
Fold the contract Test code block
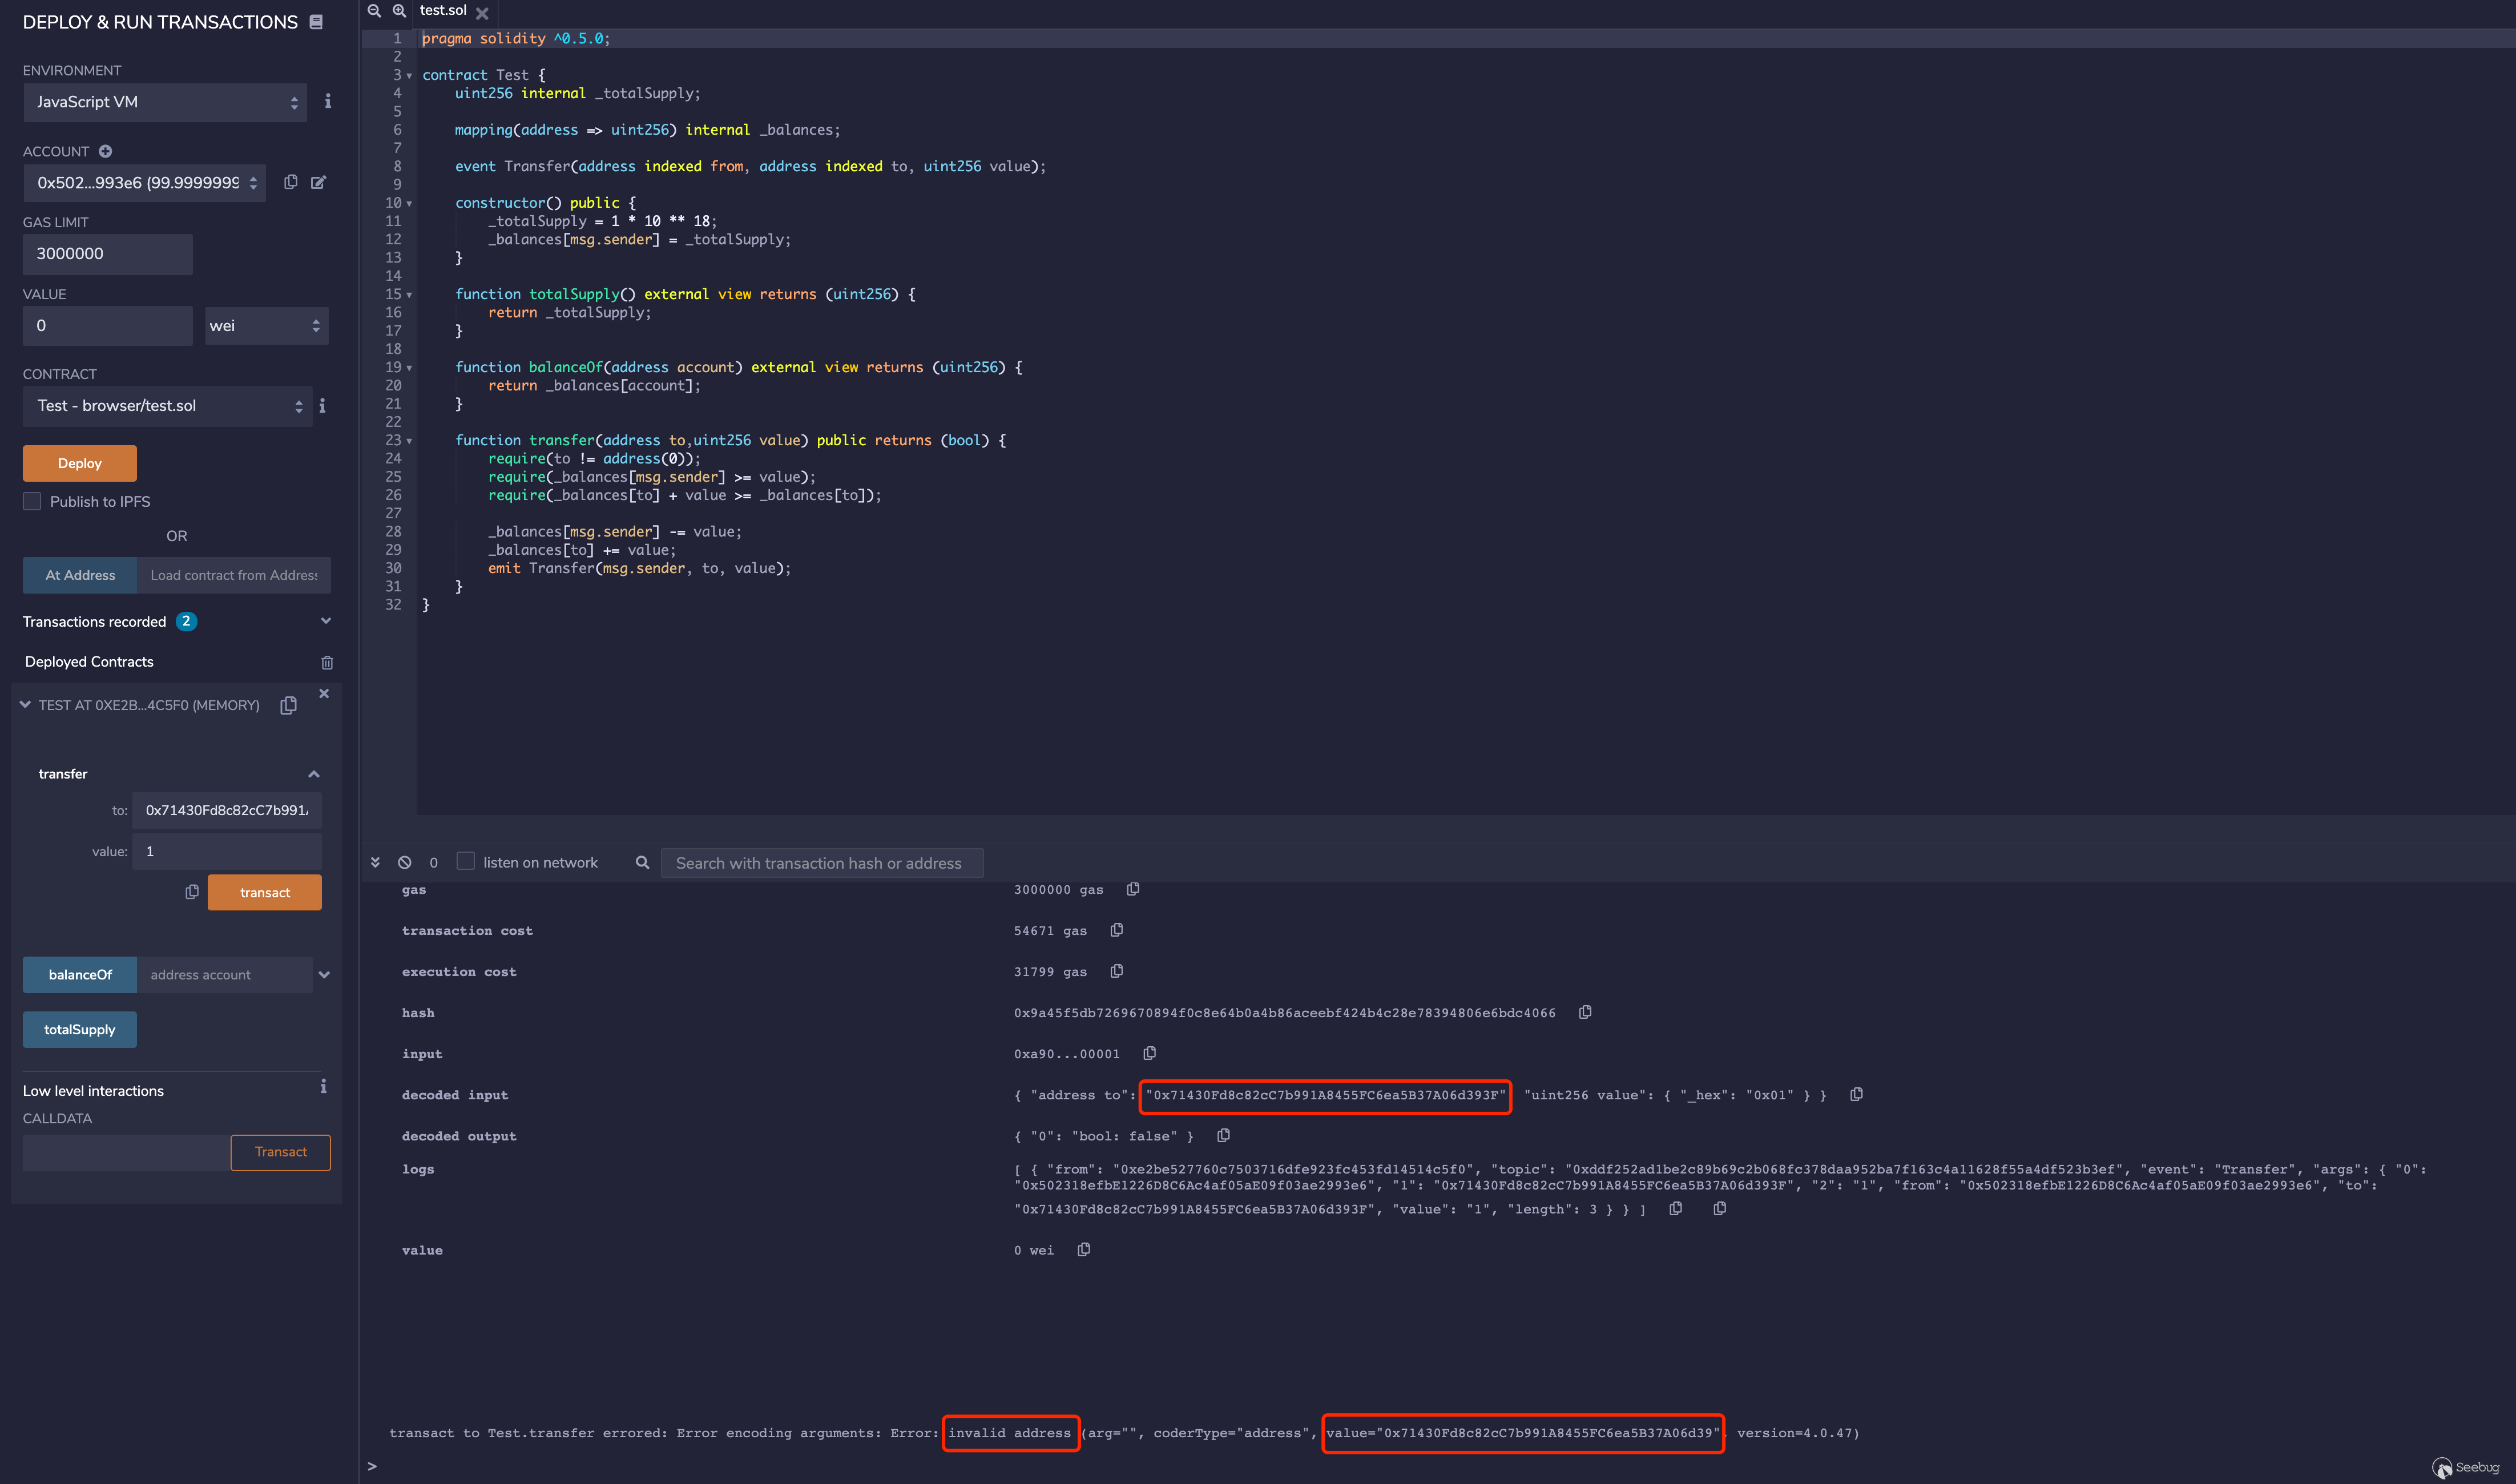(409, 76)
